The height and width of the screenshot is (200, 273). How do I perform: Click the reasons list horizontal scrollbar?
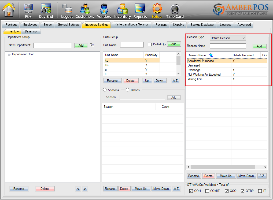tap(223, 167)
